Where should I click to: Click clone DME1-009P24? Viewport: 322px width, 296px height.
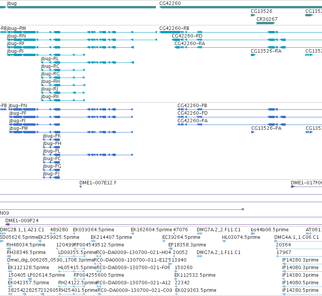pyautogui.click(x=22, y=221)
